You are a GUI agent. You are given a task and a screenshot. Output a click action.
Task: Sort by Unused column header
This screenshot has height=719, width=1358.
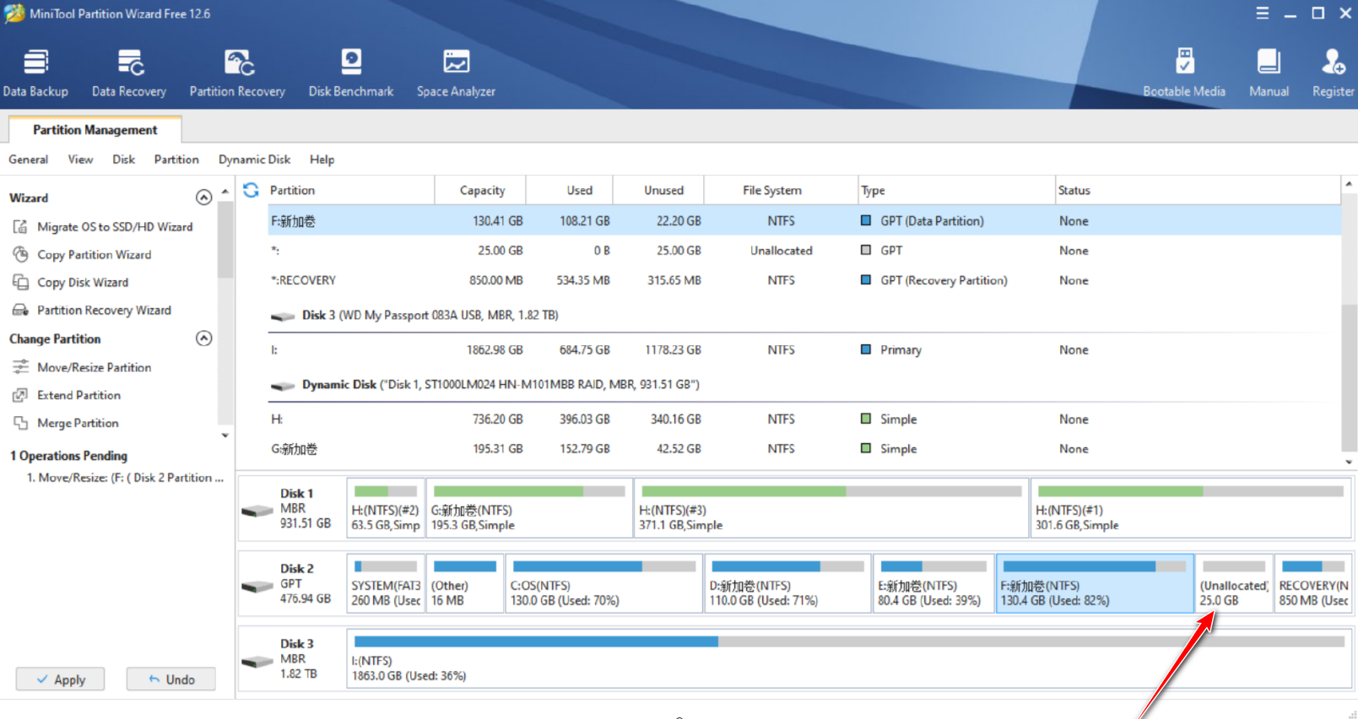click(658, 190)
